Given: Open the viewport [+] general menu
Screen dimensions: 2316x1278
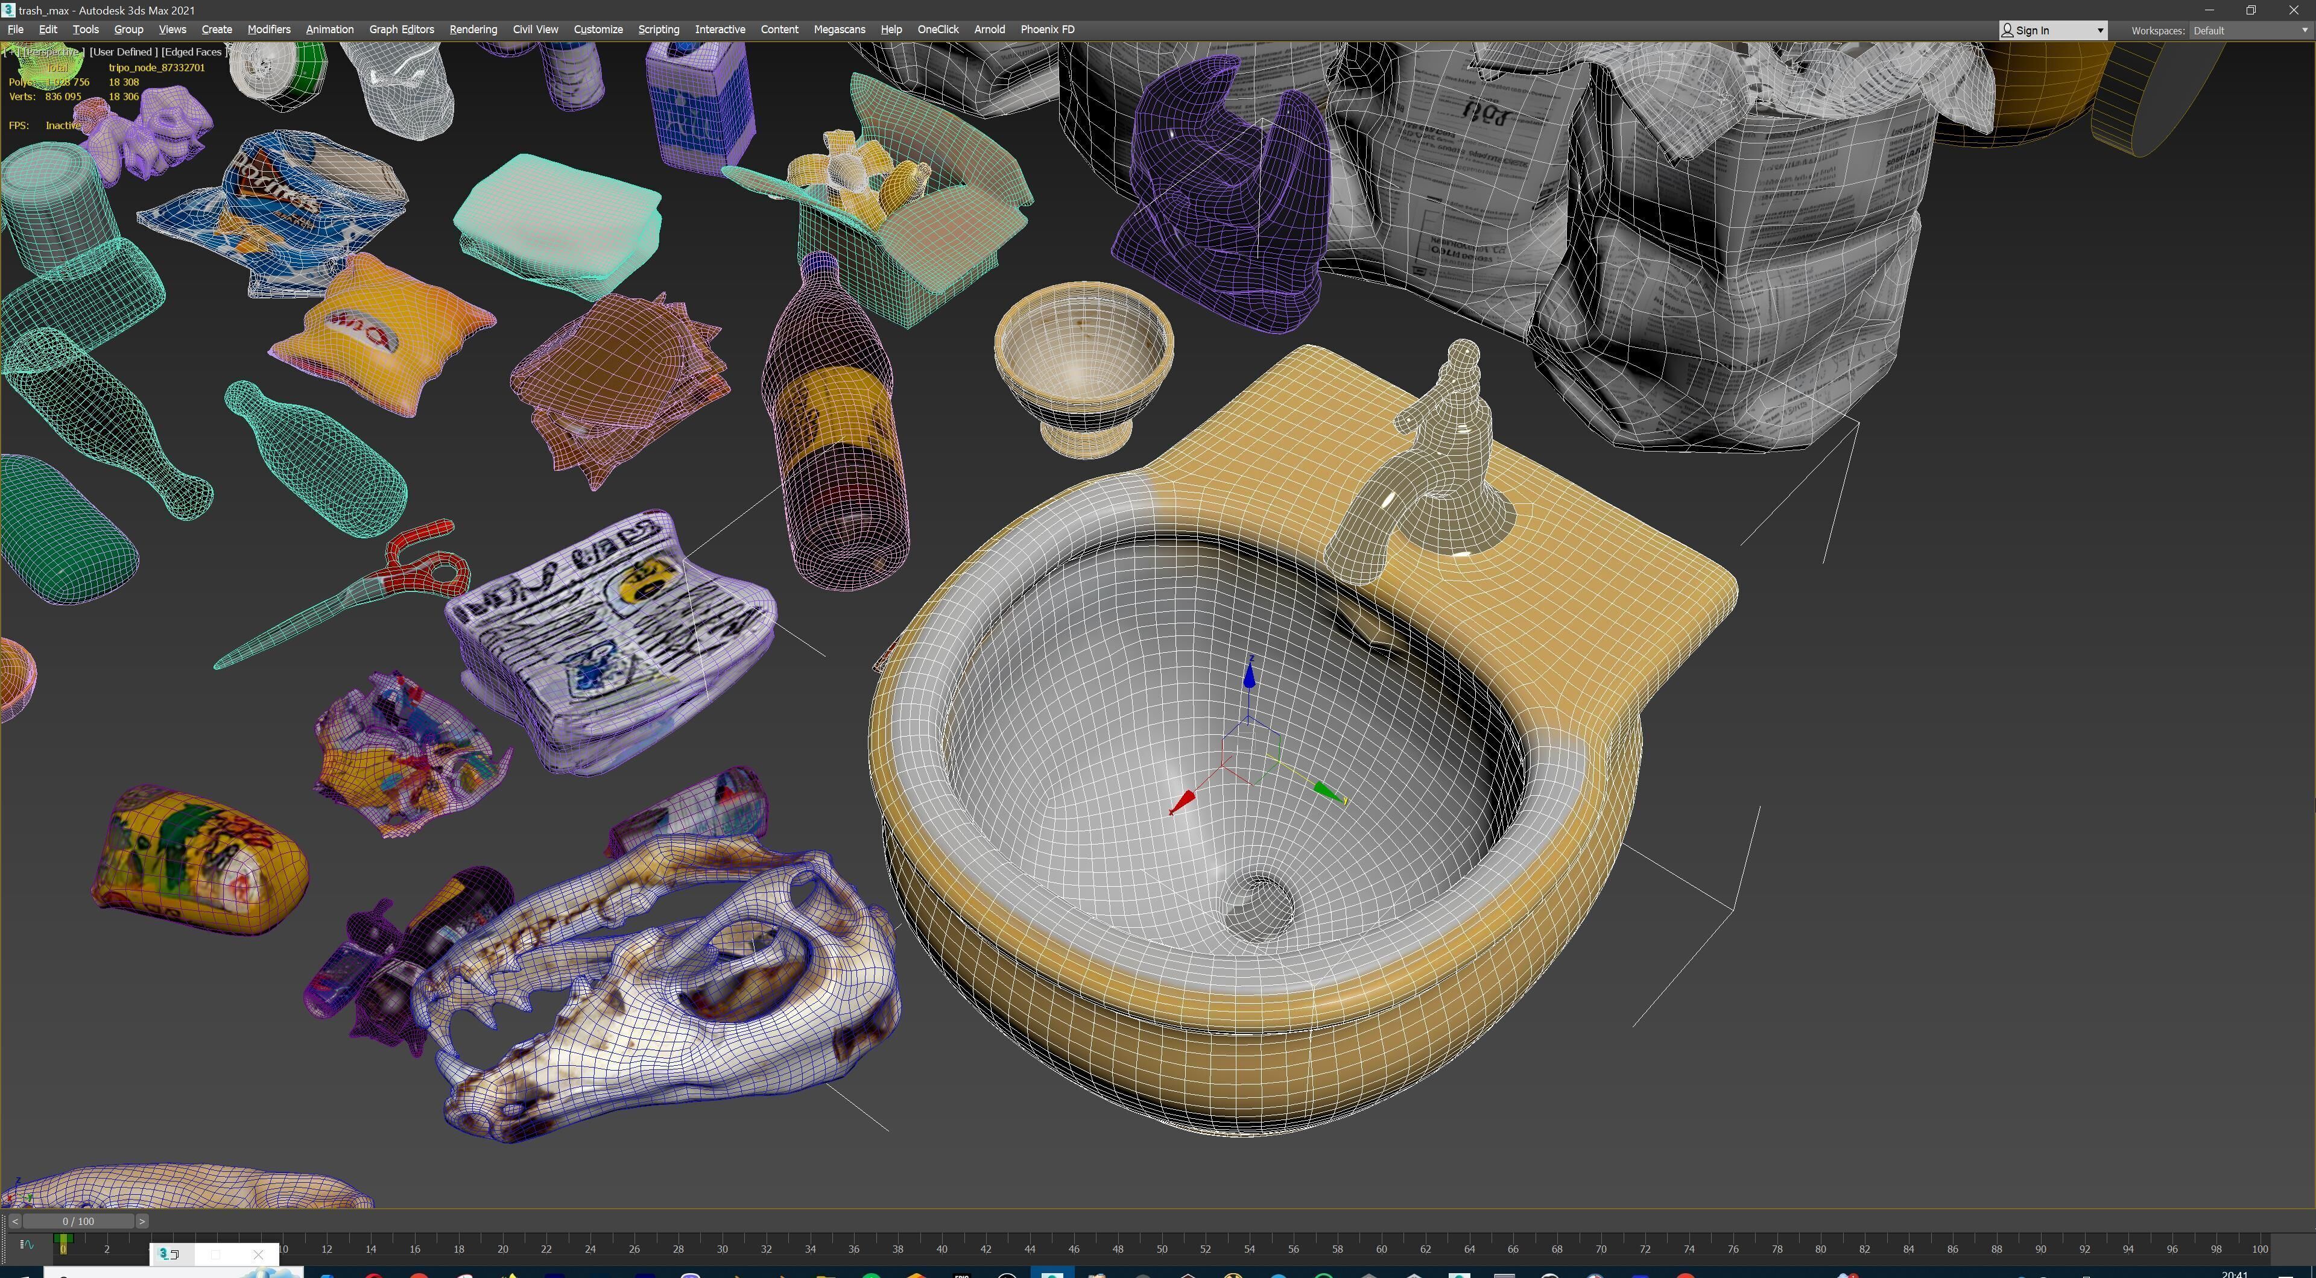Looking at the screenshot, I should point(11,52).
